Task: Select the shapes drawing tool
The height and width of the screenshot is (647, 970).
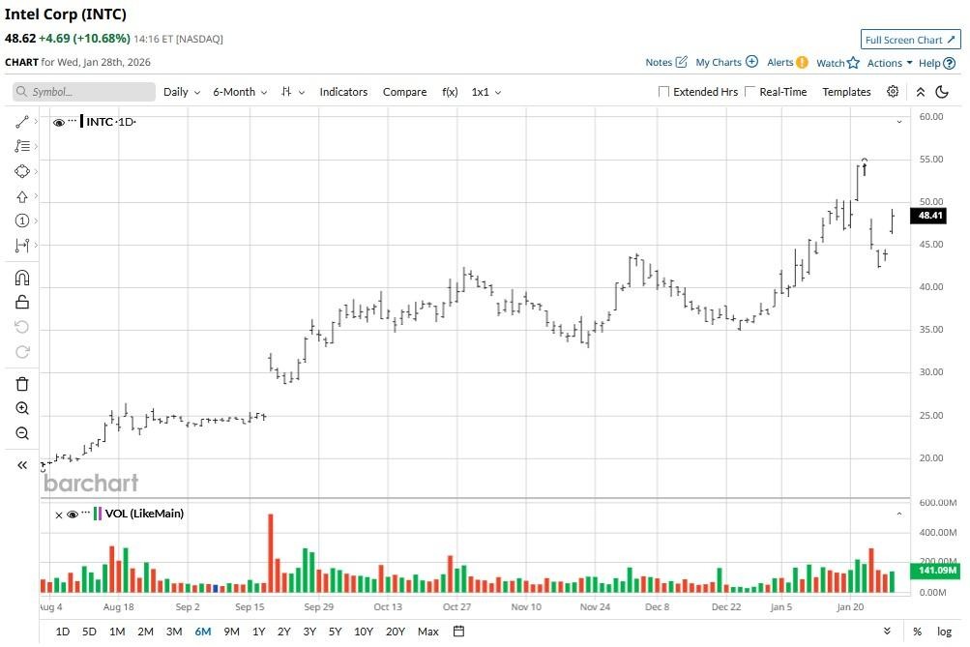Action: (22, 171)
